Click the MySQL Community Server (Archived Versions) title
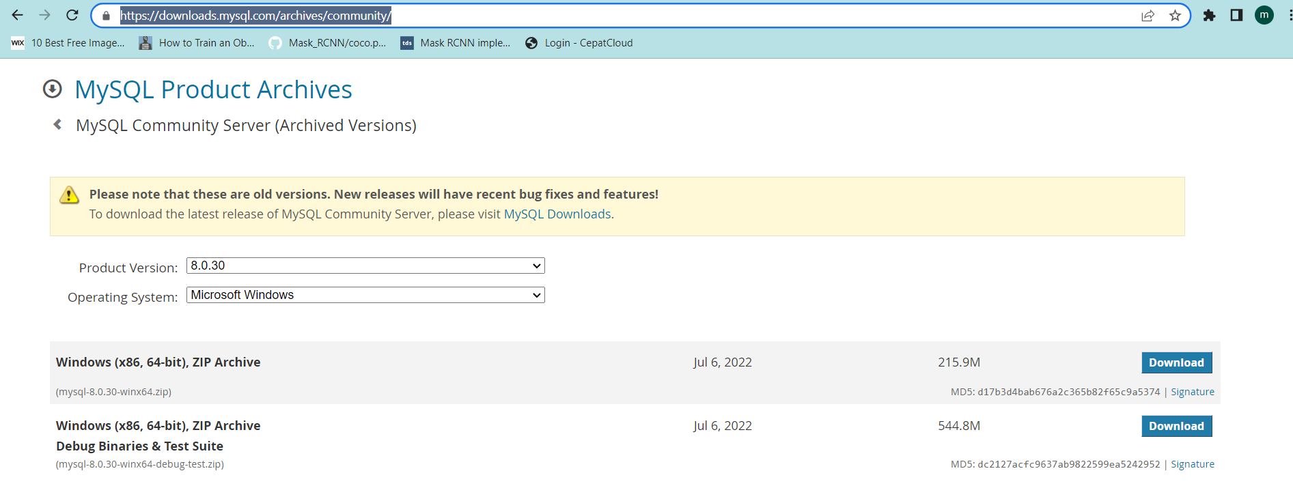 [x=246, y=126]
